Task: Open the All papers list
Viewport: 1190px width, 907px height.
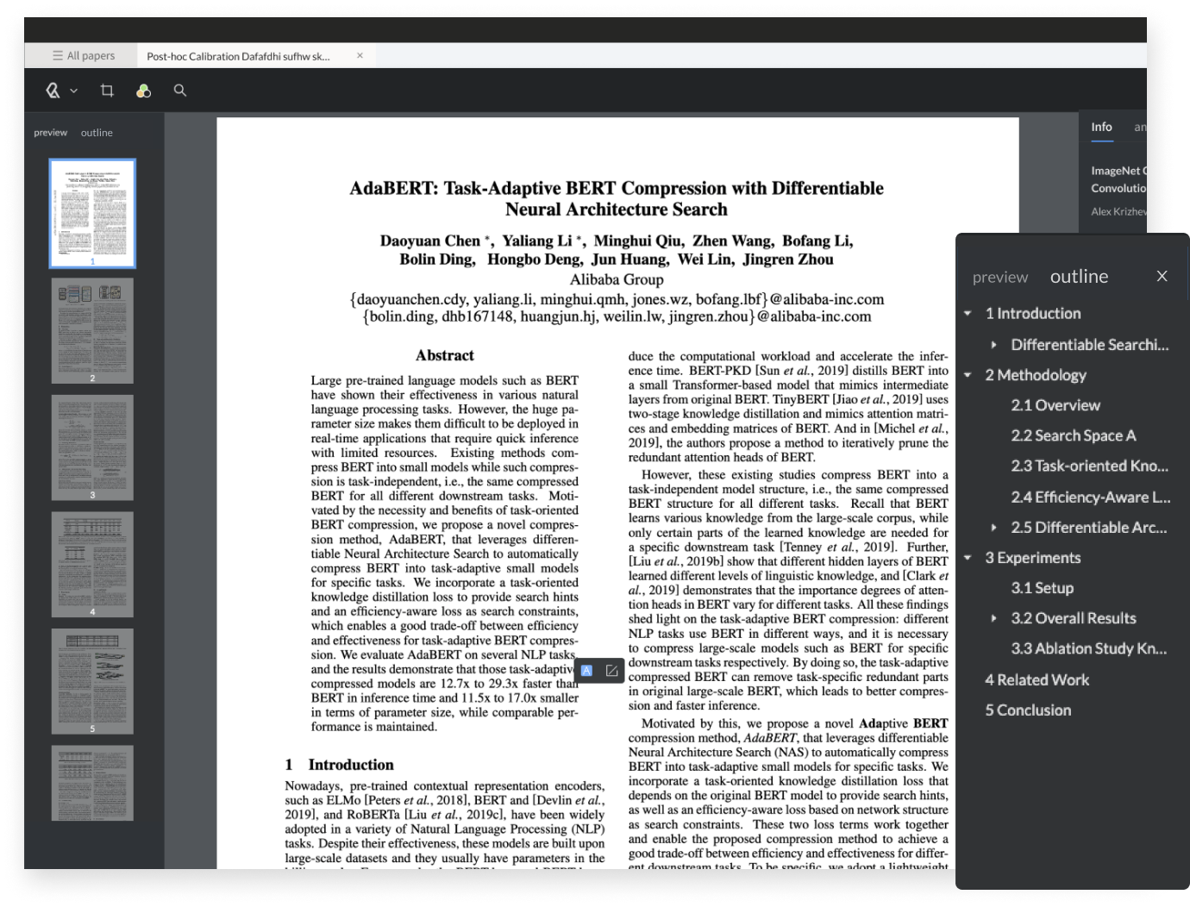Action: (x=84, y=55)
